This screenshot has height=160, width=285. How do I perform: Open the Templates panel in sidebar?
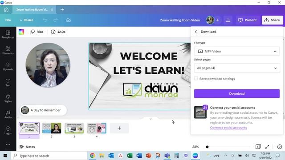tap(8, 35)
